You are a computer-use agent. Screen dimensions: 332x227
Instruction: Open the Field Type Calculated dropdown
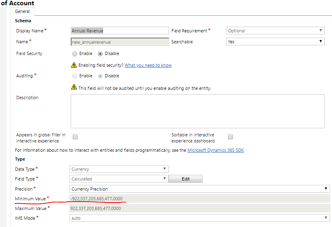pyautogui.click(x=119, y=179)
